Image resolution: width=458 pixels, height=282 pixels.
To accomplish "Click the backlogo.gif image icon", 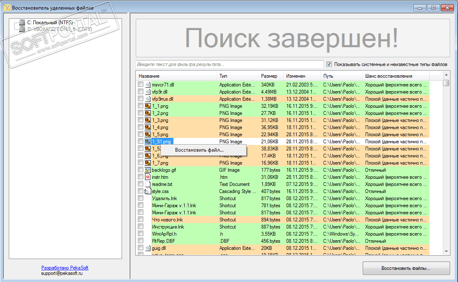I will pyautogui.click(x=148, y=170).
